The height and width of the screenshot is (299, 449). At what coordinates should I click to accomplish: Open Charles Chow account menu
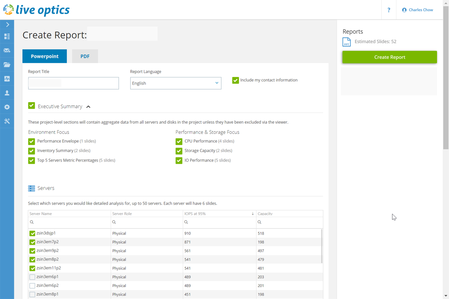click(418, 10)
